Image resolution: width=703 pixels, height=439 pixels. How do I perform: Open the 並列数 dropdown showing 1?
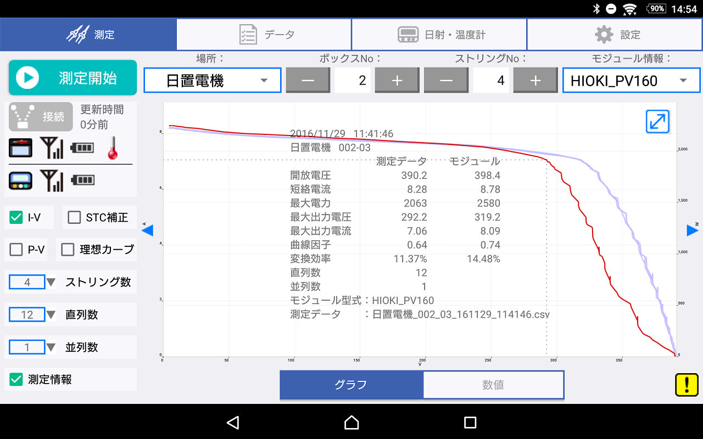32,347
